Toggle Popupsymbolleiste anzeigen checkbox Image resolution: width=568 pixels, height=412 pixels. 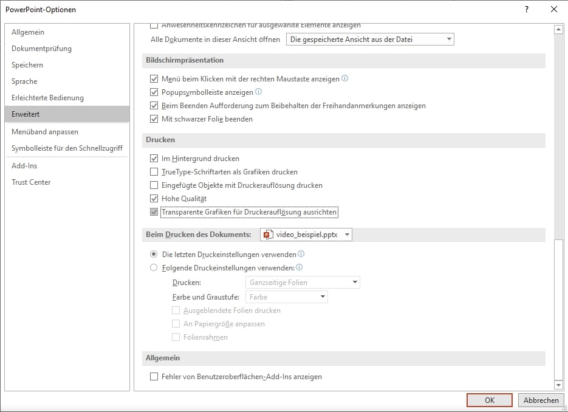click(x=154, y=92)
